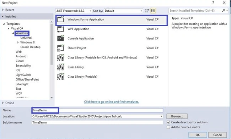
Task: Click Browse button for location
Action: pos(177,116)
